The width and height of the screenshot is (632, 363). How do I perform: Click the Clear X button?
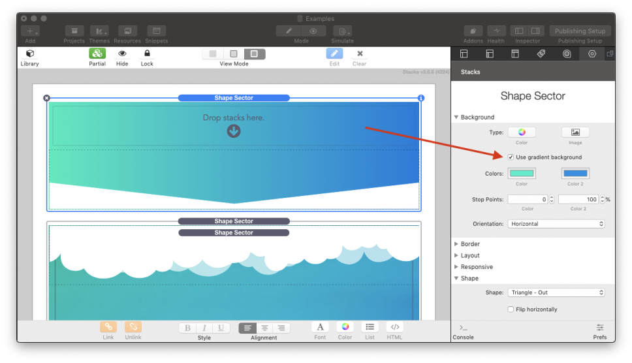tap(360, 54)
